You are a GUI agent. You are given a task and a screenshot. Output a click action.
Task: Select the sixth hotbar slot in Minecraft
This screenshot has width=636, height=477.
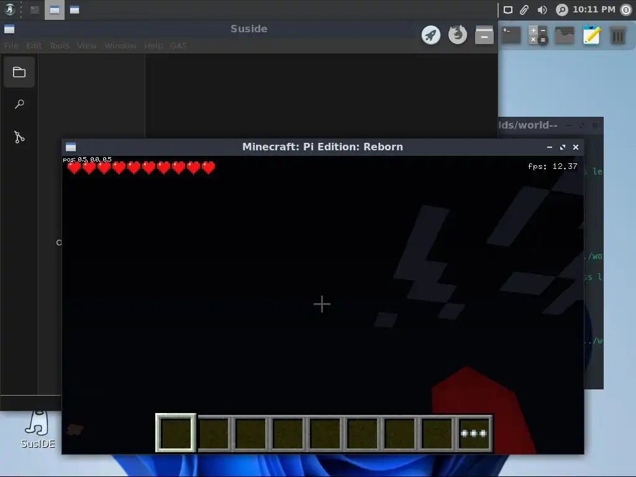362,434
